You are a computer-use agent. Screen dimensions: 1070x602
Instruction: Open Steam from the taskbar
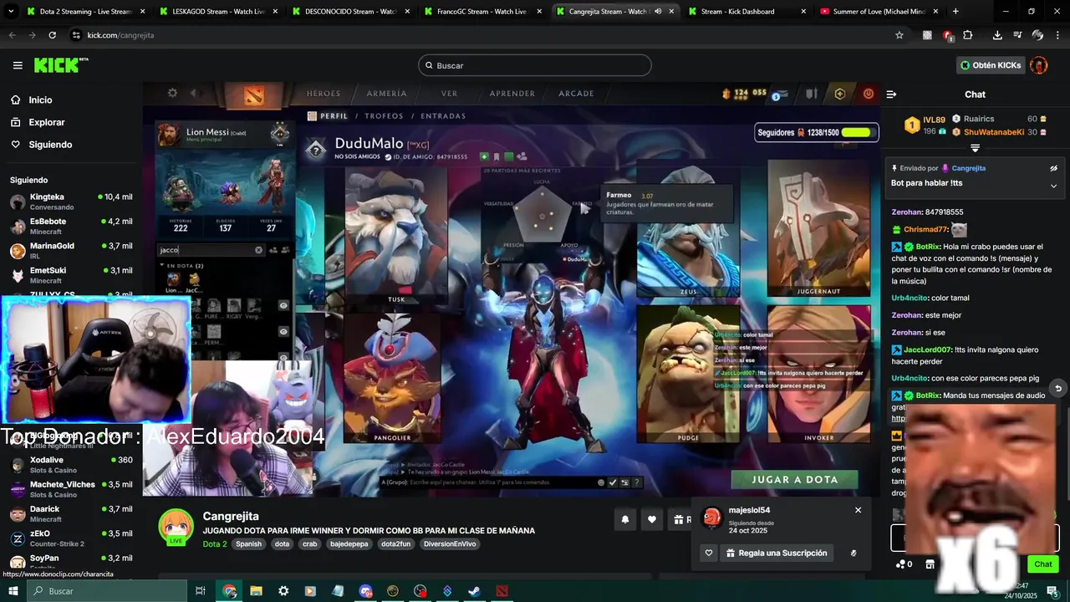pyautogui.click(x=474, y=591)
